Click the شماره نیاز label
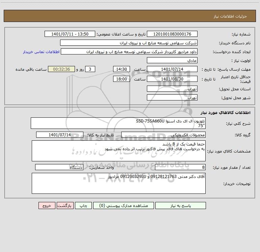The image size is (260, 252). (241, 35)
